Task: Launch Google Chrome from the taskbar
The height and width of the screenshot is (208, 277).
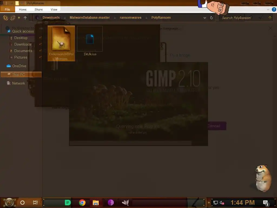Action: (x=82, y=203)
